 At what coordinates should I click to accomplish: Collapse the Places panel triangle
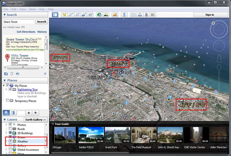click(x=5, y=80)
